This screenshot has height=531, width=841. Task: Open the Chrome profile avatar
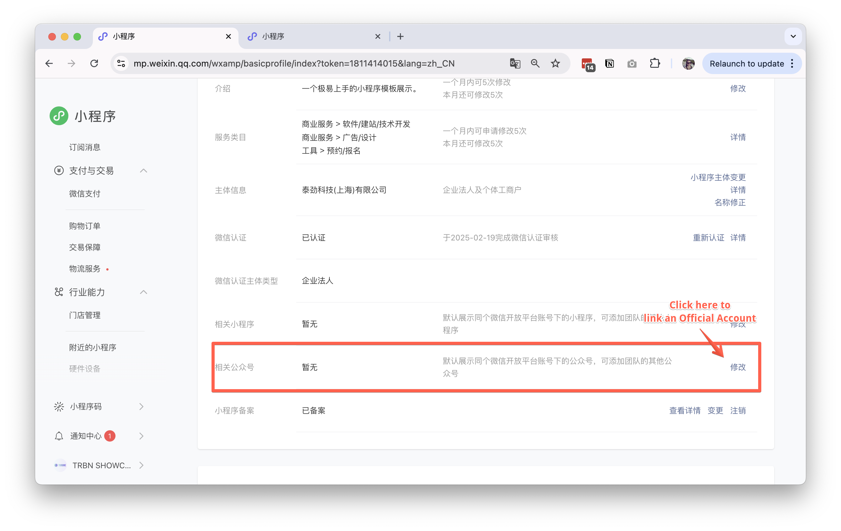pos(688,64)
